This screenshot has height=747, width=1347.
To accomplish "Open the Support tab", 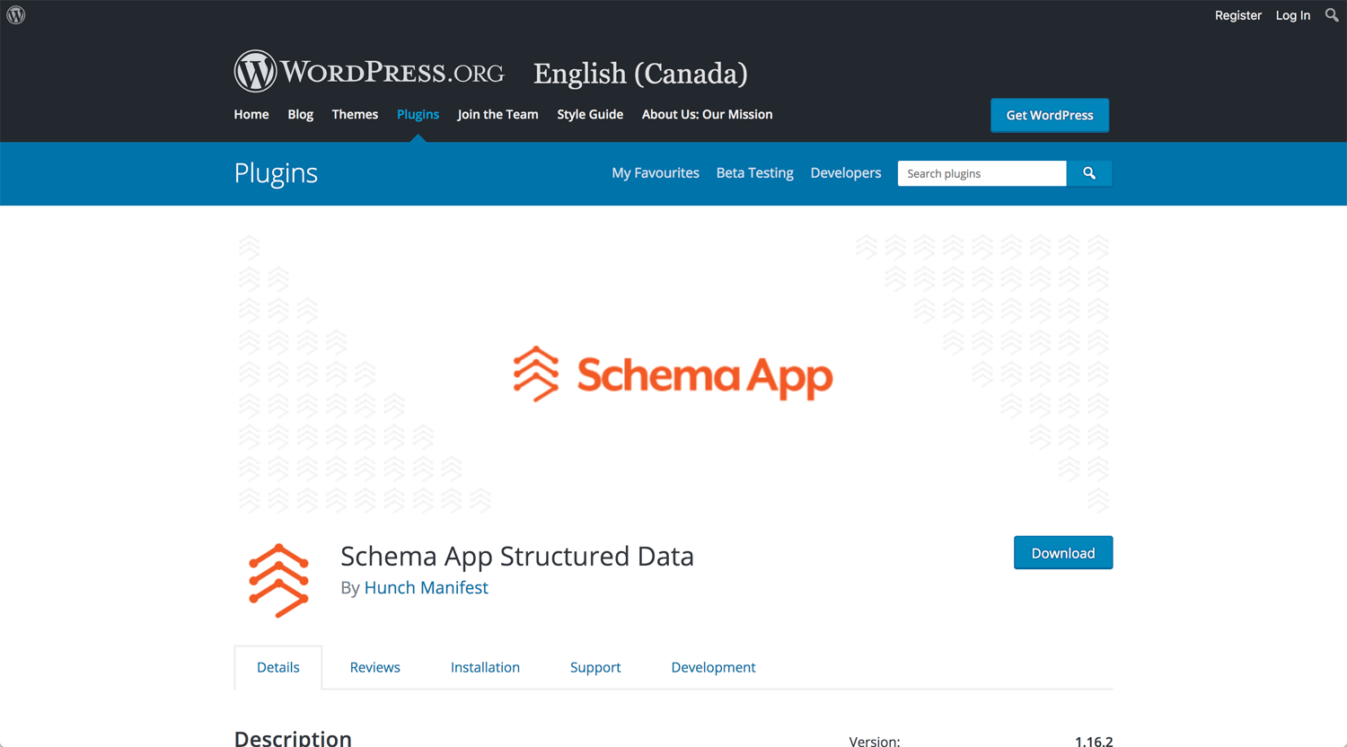I will (x=595, y=667).
